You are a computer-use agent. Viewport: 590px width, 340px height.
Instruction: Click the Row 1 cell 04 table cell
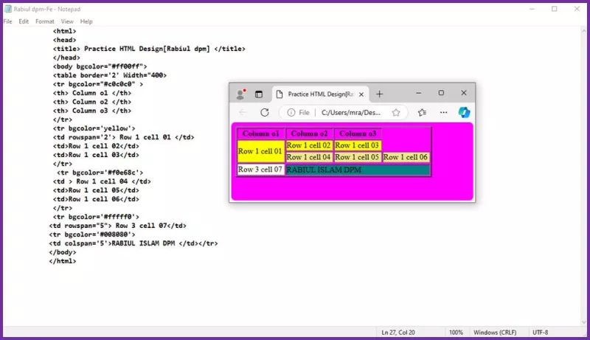[x=309, y=157]
